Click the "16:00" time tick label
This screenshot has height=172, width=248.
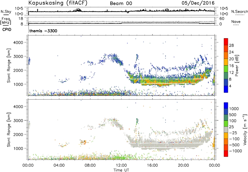152,165
